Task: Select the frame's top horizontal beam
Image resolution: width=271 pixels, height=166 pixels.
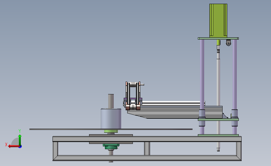Action: tap(147, 139)
